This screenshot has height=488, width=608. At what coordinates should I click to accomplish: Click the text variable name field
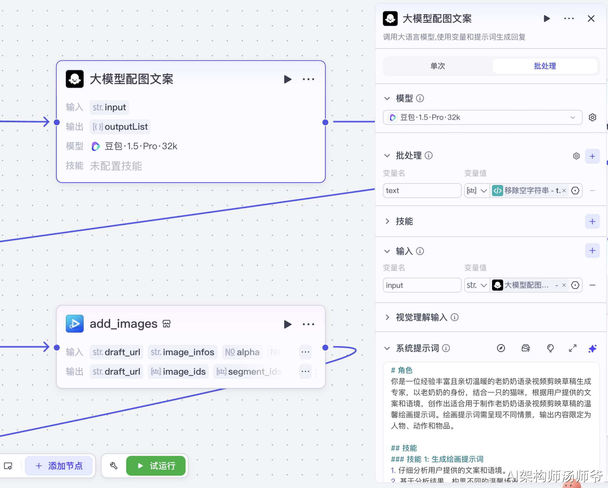point(422,191)
